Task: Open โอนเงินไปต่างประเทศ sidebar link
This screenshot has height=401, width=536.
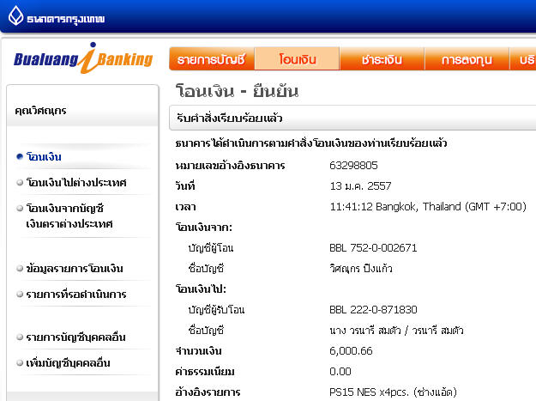Action: (x=76, y=182)
